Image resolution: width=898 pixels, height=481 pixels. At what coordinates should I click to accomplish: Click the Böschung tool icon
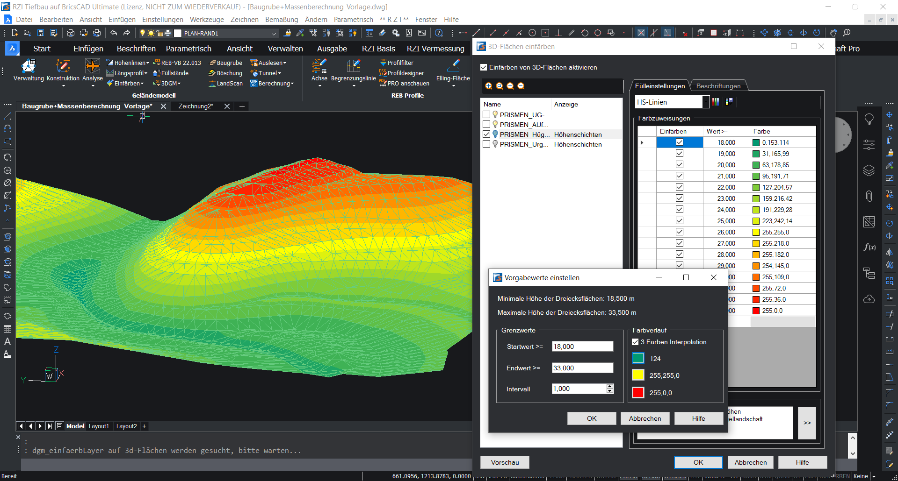pos(212,73)
